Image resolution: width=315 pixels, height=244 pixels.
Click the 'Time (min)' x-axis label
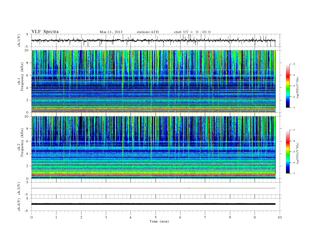click(x=159, y=221)
